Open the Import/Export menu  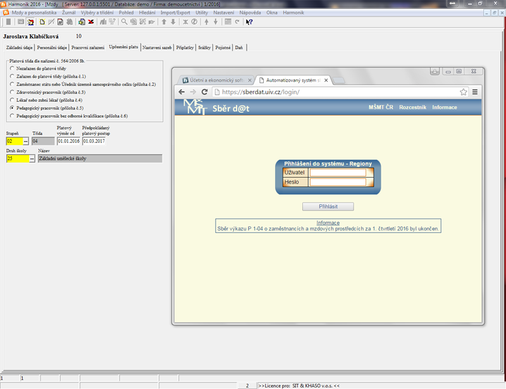click(x=175, y=13)
